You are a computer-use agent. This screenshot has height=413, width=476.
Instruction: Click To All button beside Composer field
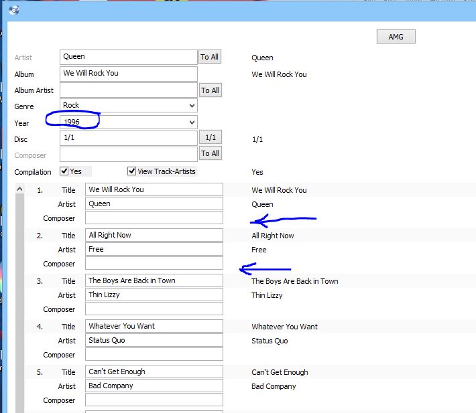(x=210, y=153)
